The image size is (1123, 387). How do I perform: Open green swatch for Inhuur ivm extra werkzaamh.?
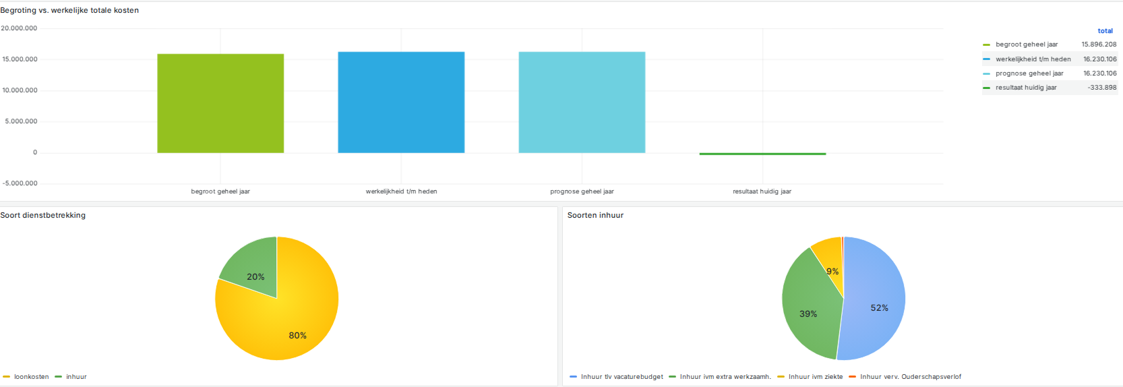click(672, 377)
